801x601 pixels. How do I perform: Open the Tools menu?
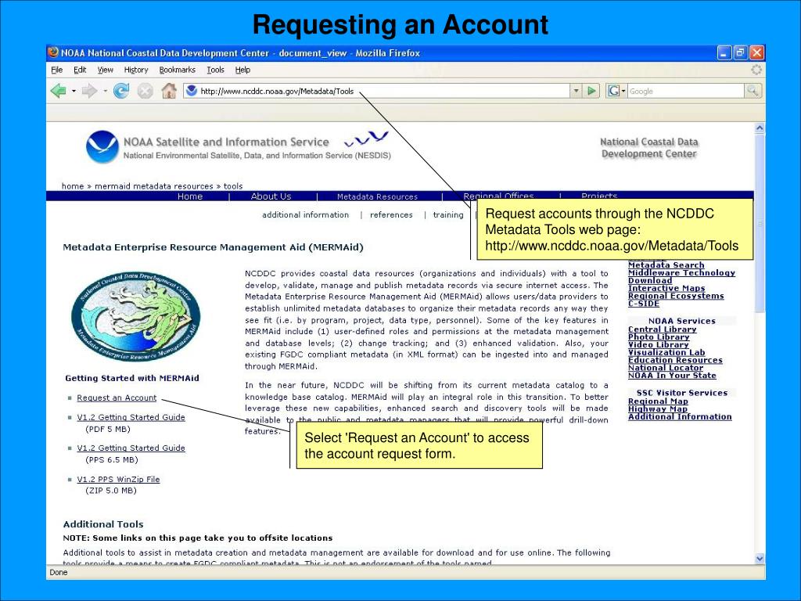[216, 70]
